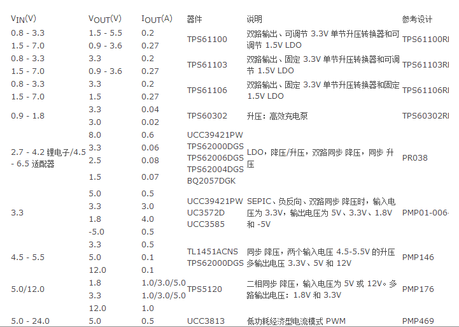Image resolution: width=459 pixels, height=327 pixels.
Task: Open the PMP469 reference design
Action: pos(418,321)
